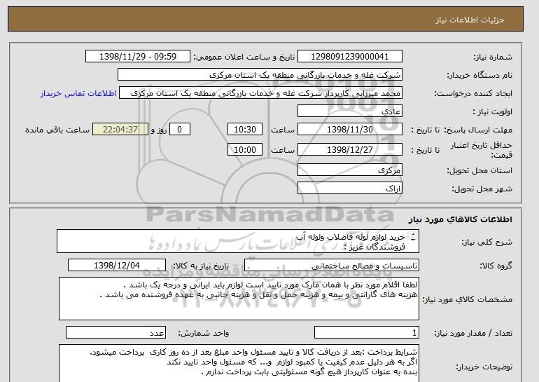This screenshot has width=539, height=382.
Task: Click the label اولویت نیاز
Action: click(493, 112)
